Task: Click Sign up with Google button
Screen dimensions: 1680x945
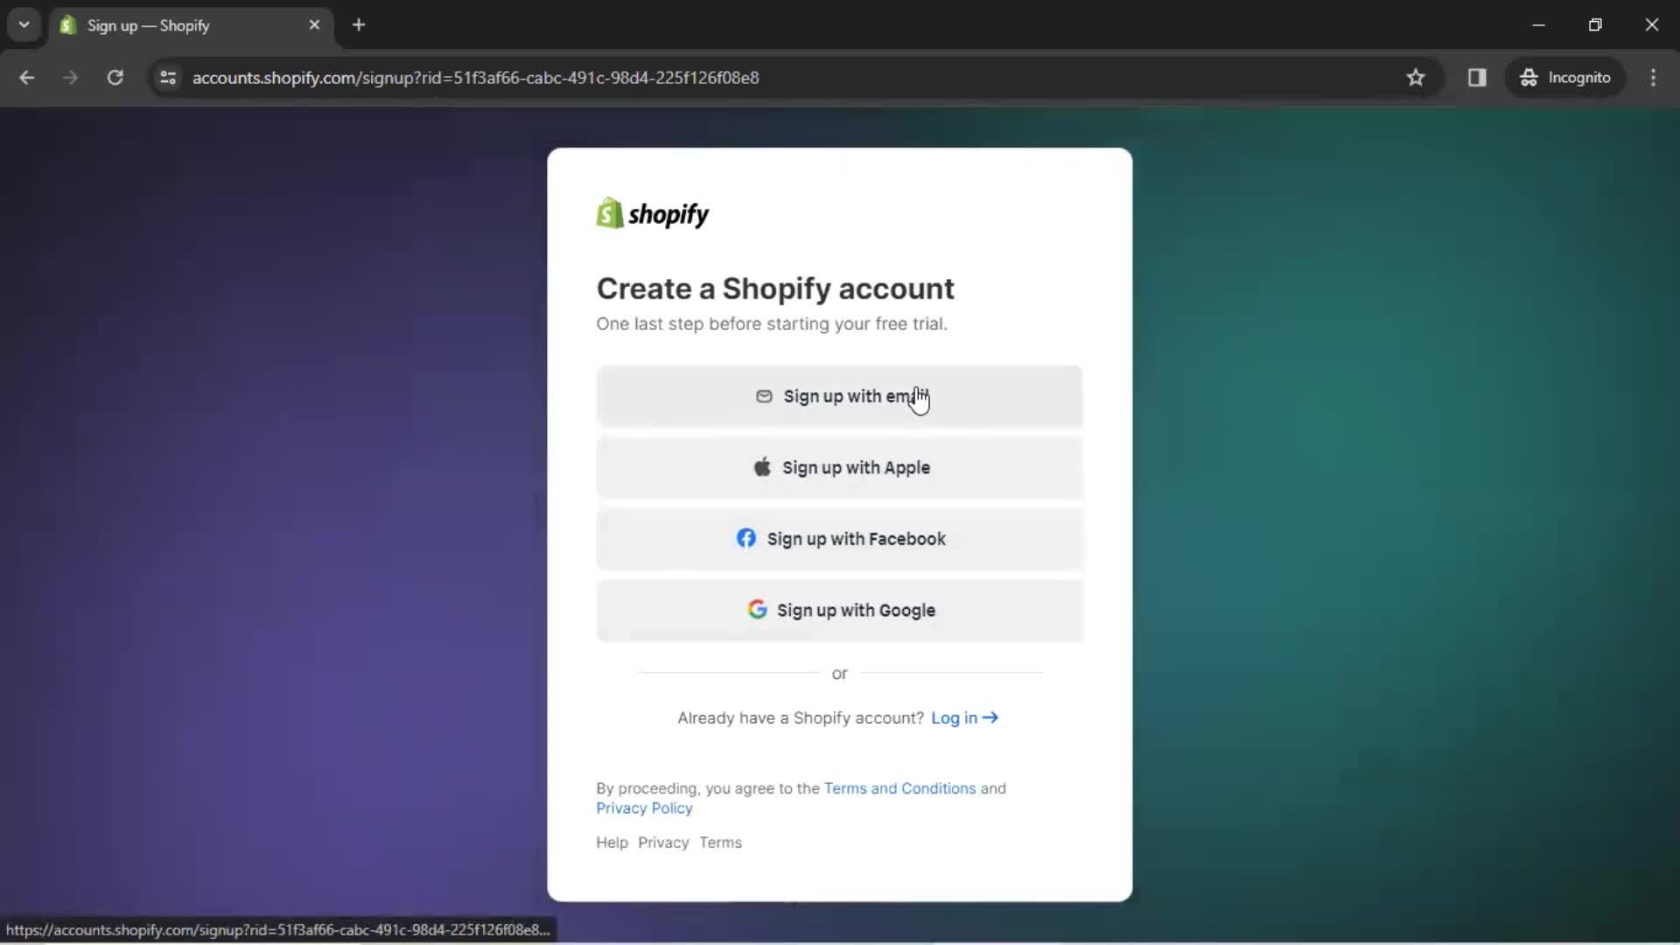Action: click(x=840, y=609)
